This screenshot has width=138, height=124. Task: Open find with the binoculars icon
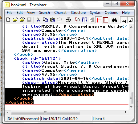114,20
